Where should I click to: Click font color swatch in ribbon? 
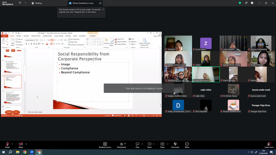pos(47,44)
